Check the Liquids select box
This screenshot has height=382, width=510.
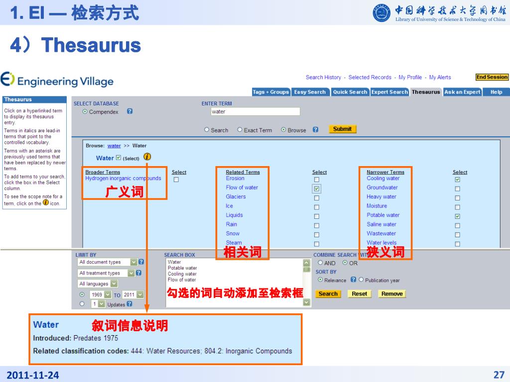316,216
